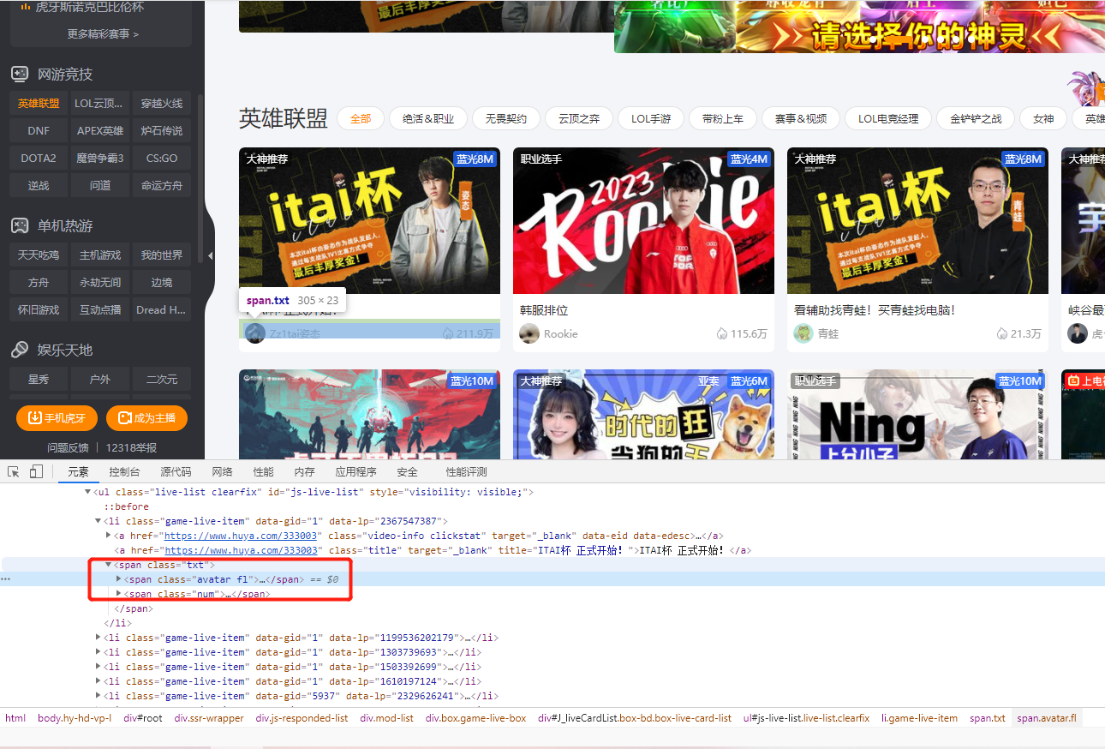Open the CS:GO sidebar category
This screenshot has height=749, width=1105.
click(162, 159)
